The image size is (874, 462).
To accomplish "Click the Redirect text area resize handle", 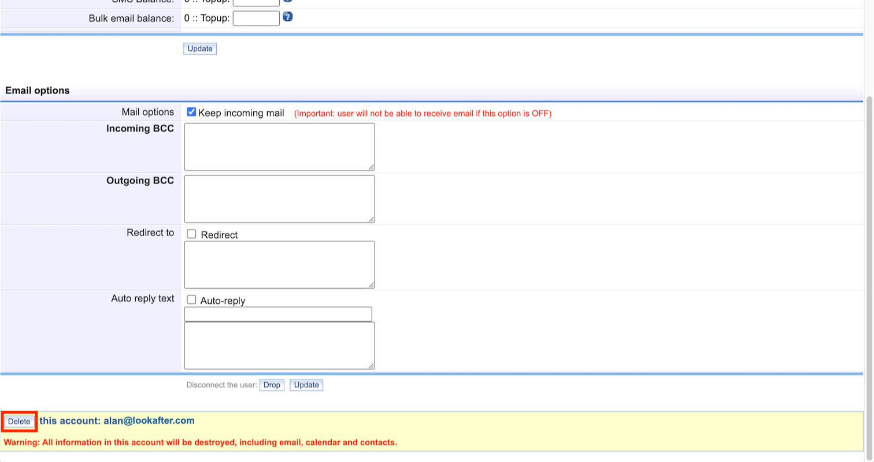I will pos(371,285).
